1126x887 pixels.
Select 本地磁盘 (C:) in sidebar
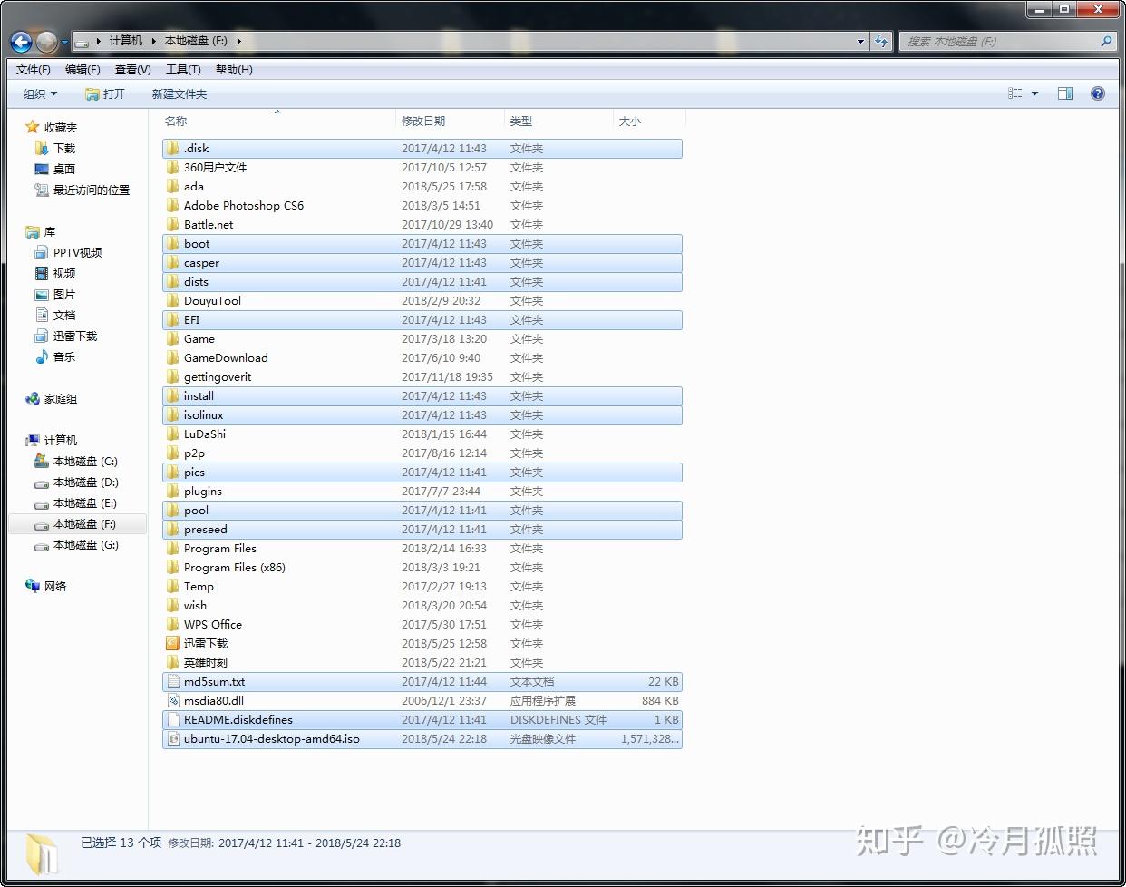click(77, 462)
